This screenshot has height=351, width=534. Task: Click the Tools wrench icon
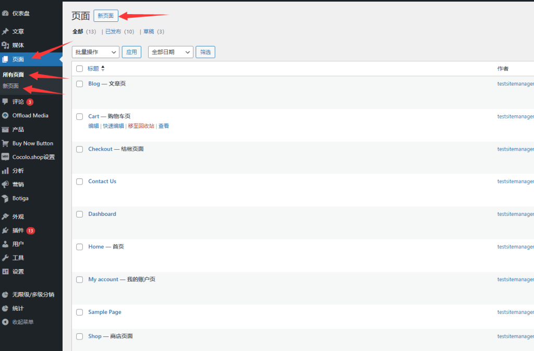point(5,258)
